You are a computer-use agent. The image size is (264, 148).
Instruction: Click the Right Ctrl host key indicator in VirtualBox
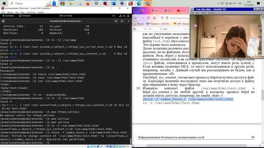125,146
